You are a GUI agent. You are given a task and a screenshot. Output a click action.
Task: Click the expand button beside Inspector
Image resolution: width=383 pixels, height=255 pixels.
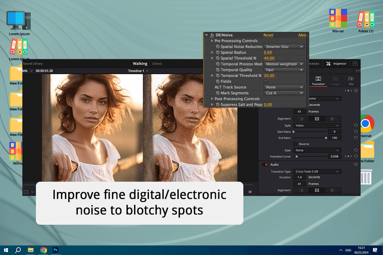355,63
